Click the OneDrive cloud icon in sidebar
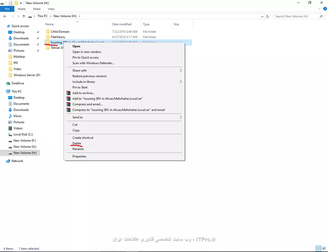The width and height of the screenshot is (328, 252). coord(8,83)
